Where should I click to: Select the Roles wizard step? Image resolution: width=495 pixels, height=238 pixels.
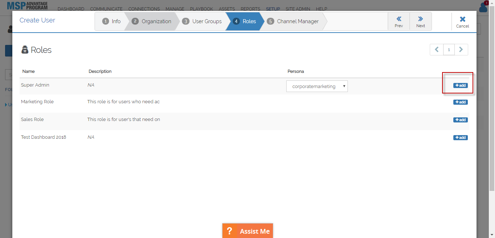click(x=245, y=21)
